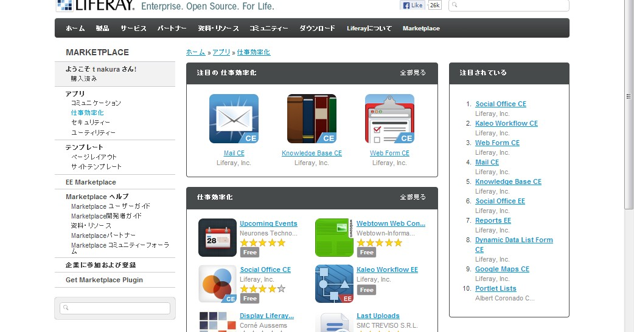634x332 pixels.
Task: Open the サービス navigation menu item
Action: (133, 29)
